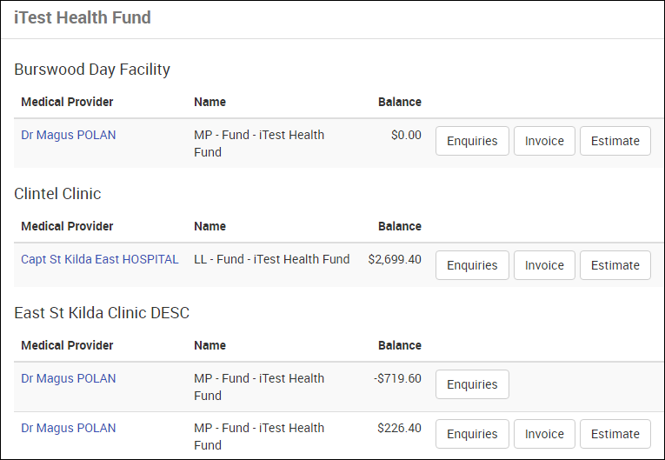The height and width of the screenshot is (460, 665).
Task: Click the iTest Health Fund page heading
Action: [83, 17]
